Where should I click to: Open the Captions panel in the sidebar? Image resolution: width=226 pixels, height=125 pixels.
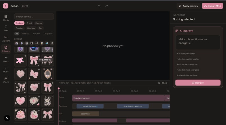tap(6, 39)
